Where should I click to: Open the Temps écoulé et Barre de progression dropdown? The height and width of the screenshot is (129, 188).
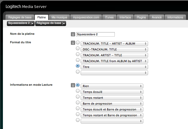click(112, 109)
